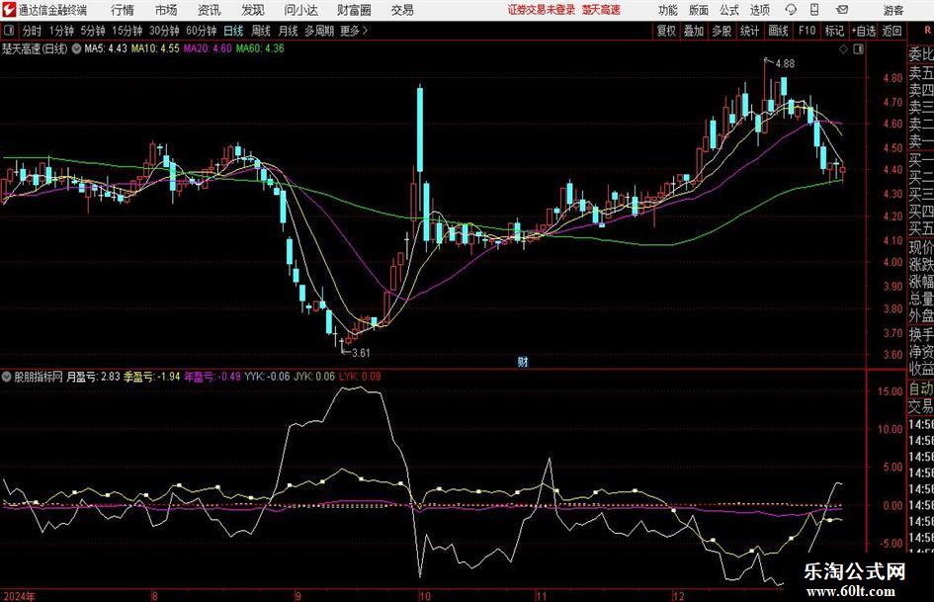The image size is (934, 602).
Task: Open 多周期 multi-period view
Action: pos(319,31)
